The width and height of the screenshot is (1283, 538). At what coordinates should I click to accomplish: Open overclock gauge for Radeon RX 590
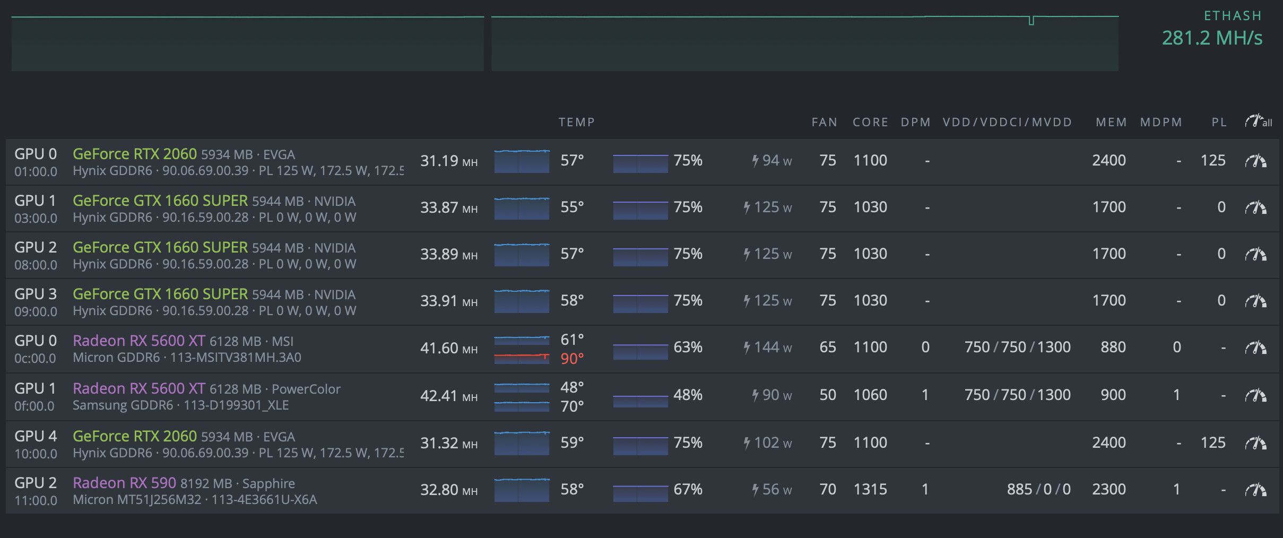click(1255, 490)
